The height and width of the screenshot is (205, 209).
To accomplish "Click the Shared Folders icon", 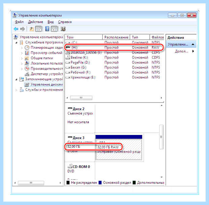I will (27, 58).
